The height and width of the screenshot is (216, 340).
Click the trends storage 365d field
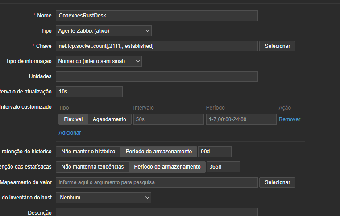coord(223,167)
